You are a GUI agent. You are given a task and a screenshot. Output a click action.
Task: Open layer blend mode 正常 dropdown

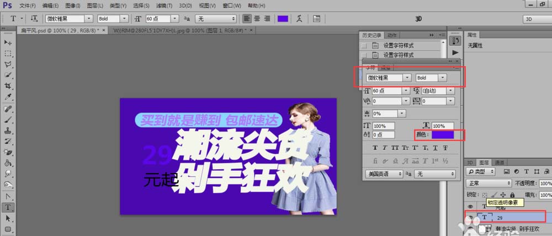pyautogui.click(x=489, y=183)
